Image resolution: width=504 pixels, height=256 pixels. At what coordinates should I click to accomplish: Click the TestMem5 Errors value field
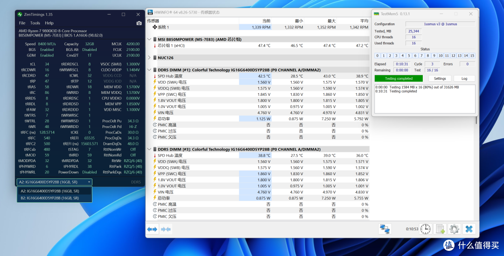coord(467,64)
